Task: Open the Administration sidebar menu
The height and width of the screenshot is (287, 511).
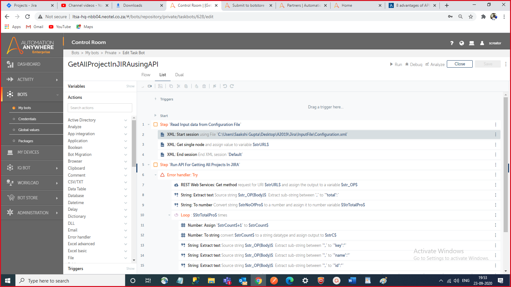Action: coord(32,213)
